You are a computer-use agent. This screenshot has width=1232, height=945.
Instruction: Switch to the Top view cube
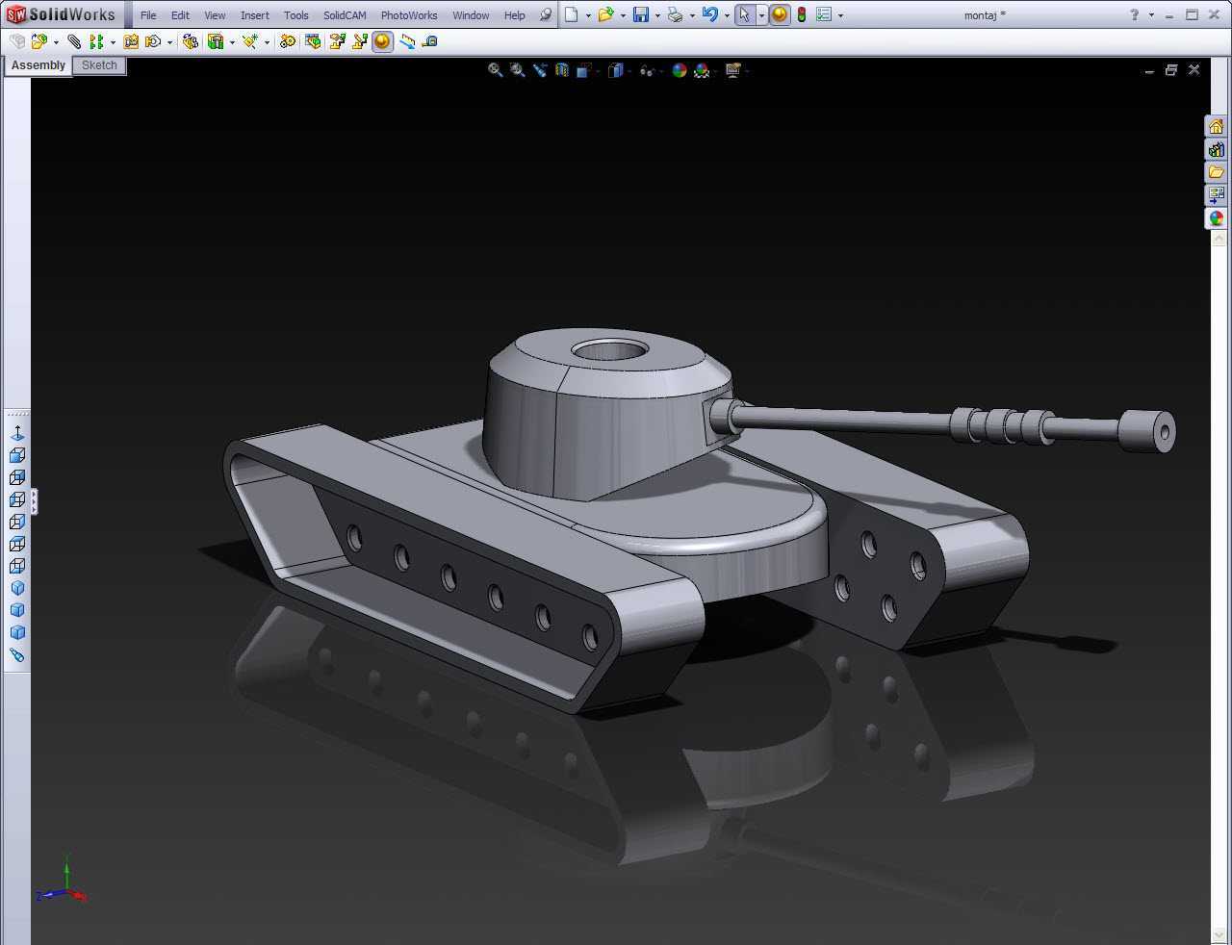click(x=17, y=544)
